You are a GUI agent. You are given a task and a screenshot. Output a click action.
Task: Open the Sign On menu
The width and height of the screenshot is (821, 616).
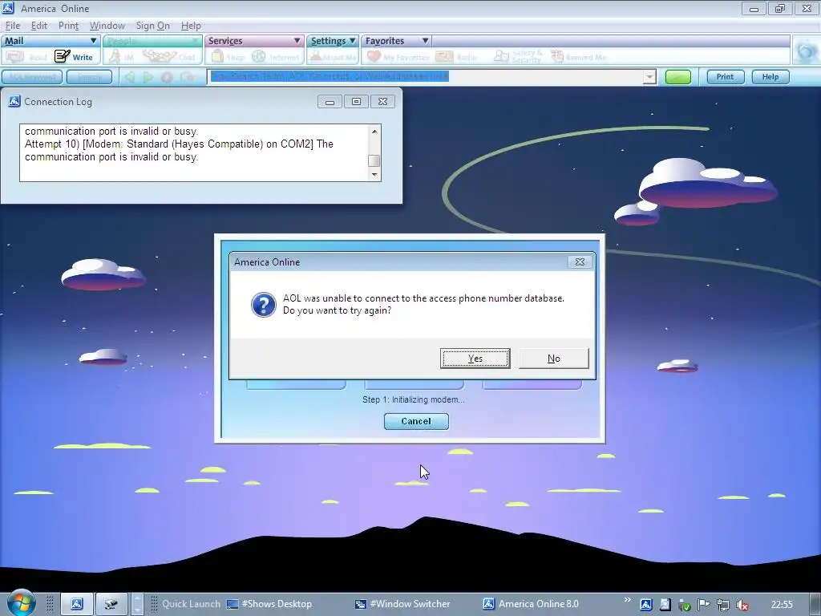152,26
